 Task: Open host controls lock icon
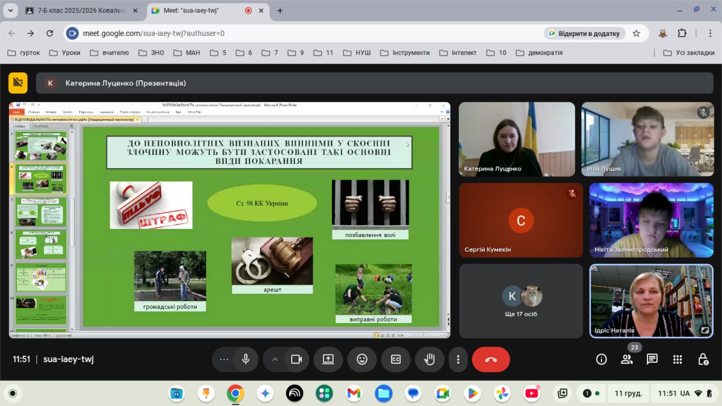(x=703, y=359)
